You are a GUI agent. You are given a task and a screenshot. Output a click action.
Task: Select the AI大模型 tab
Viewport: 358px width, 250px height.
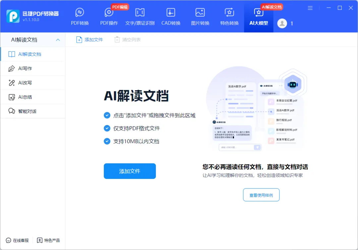click(x=259, y=17)
